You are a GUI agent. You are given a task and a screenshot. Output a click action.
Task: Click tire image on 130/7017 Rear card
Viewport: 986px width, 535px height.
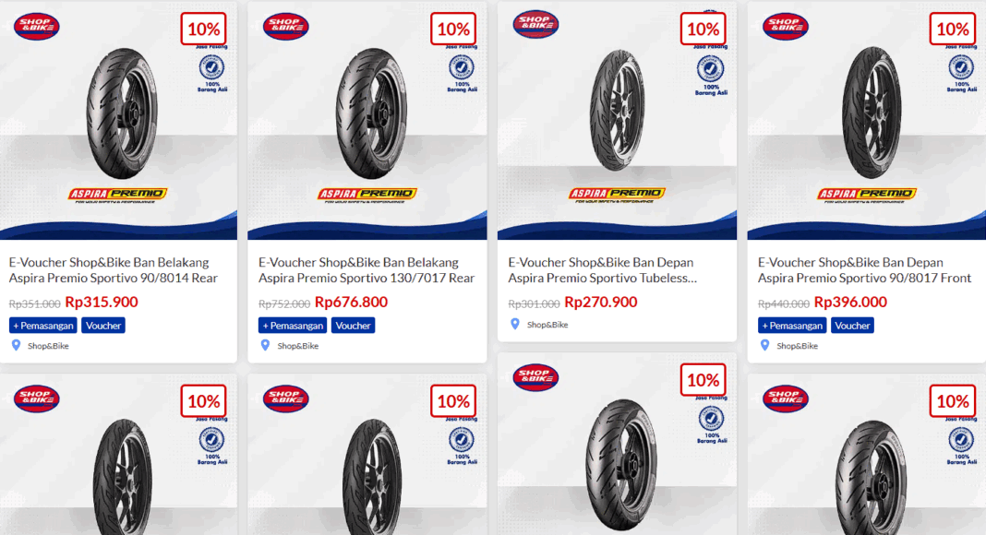click(x=370, y=113)
